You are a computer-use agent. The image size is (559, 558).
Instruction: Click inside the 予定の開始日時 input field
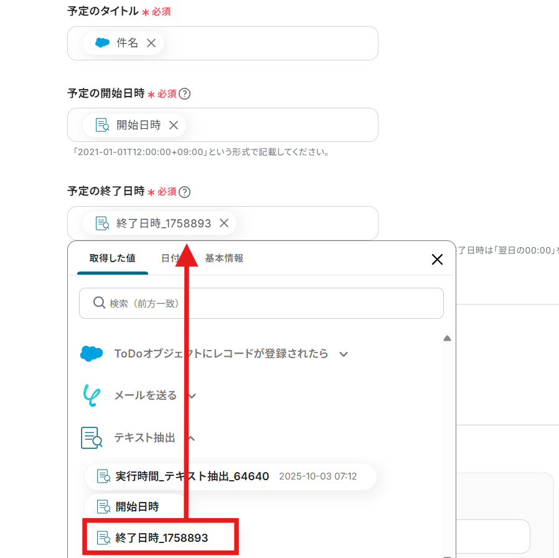click(x=222, y=125)
